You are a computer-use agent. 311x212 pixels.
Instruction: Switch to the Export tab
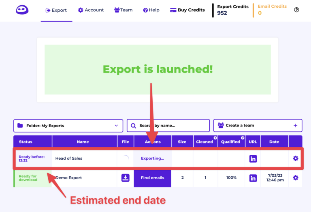[x=56, y=10]
